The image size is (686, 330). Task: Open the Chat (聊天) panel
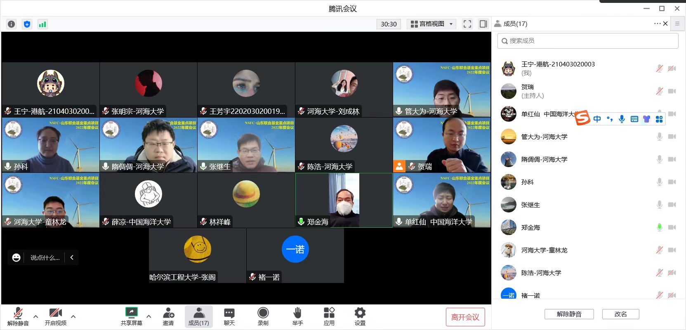(229, 316)
